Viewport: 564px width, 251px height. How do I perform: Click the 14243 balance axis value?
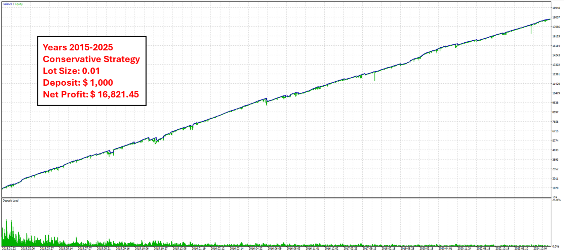[x=556, y=55]
